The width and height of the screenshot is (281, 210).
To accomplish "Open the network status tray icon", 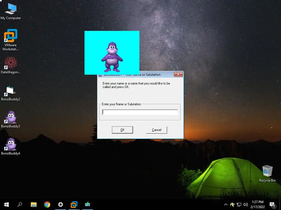I will click(239, 205).
